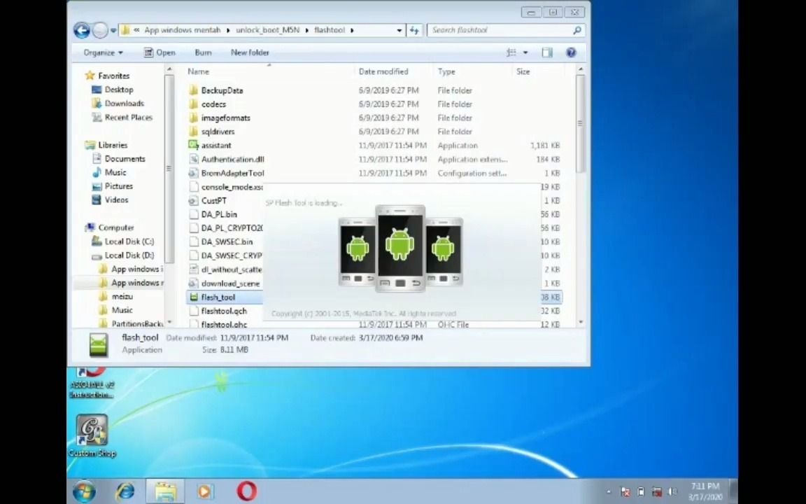Open Videos library
806x504 pixels.
click(x=116, y=200)
